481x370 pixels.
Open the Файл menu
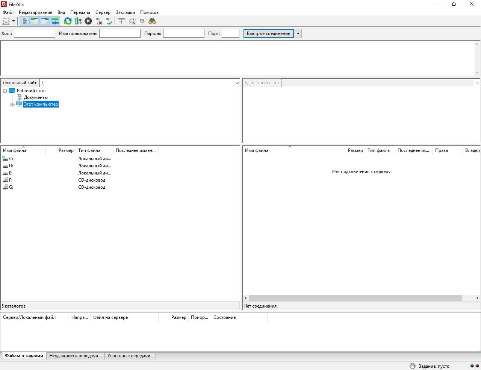pyautogui.click(x=8, y=12)
